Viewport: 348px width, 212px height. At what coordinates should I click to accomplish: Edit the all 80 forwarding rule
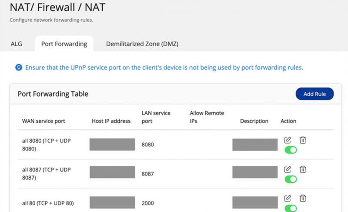click(x=288, y=199)
